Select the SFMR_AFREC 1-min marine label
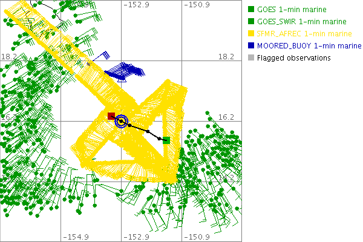Screen dimensions: 363x242 [302, 34]
